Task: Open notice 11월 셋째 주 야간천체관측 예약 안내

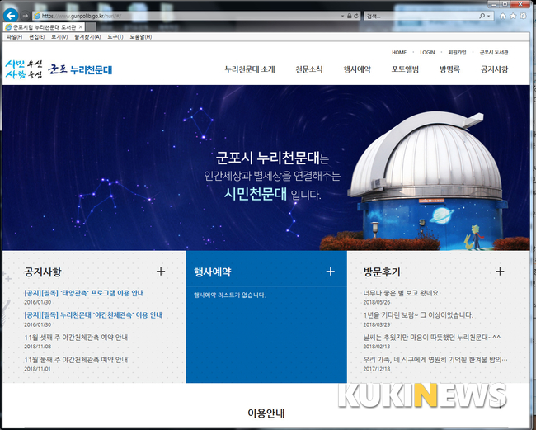Action: pos(76,338)
